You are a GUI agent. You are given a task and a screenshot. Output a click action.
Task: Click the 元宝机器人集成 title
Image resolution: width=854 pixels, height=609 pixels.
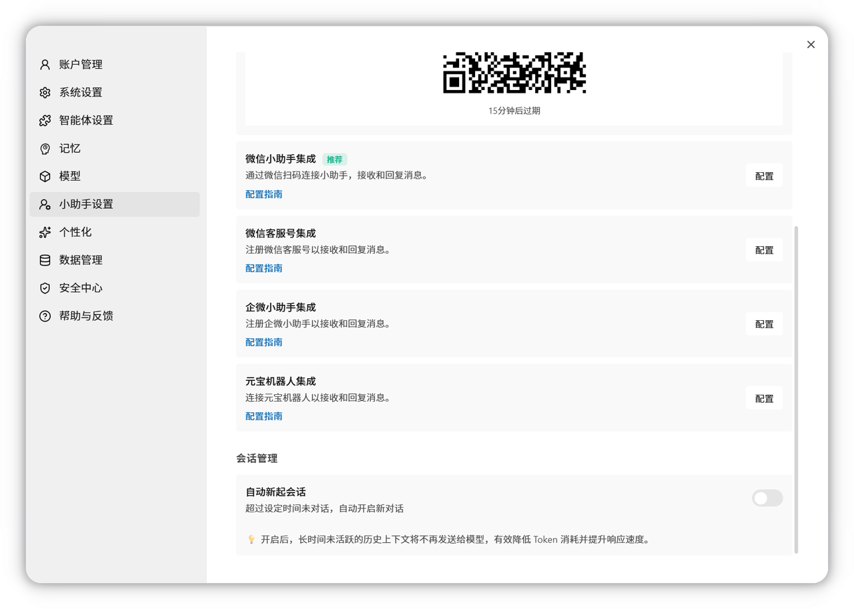pyautogui.click(x=280, y=382)
